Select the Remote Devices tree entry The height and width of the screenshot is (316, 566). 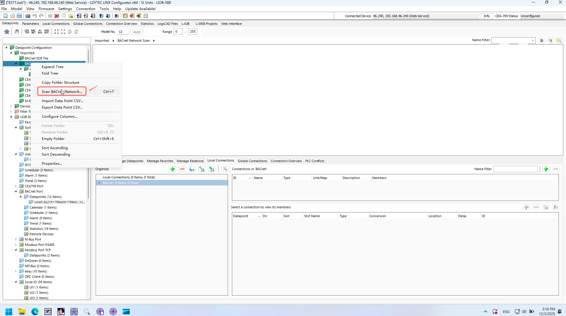[41, 234]
